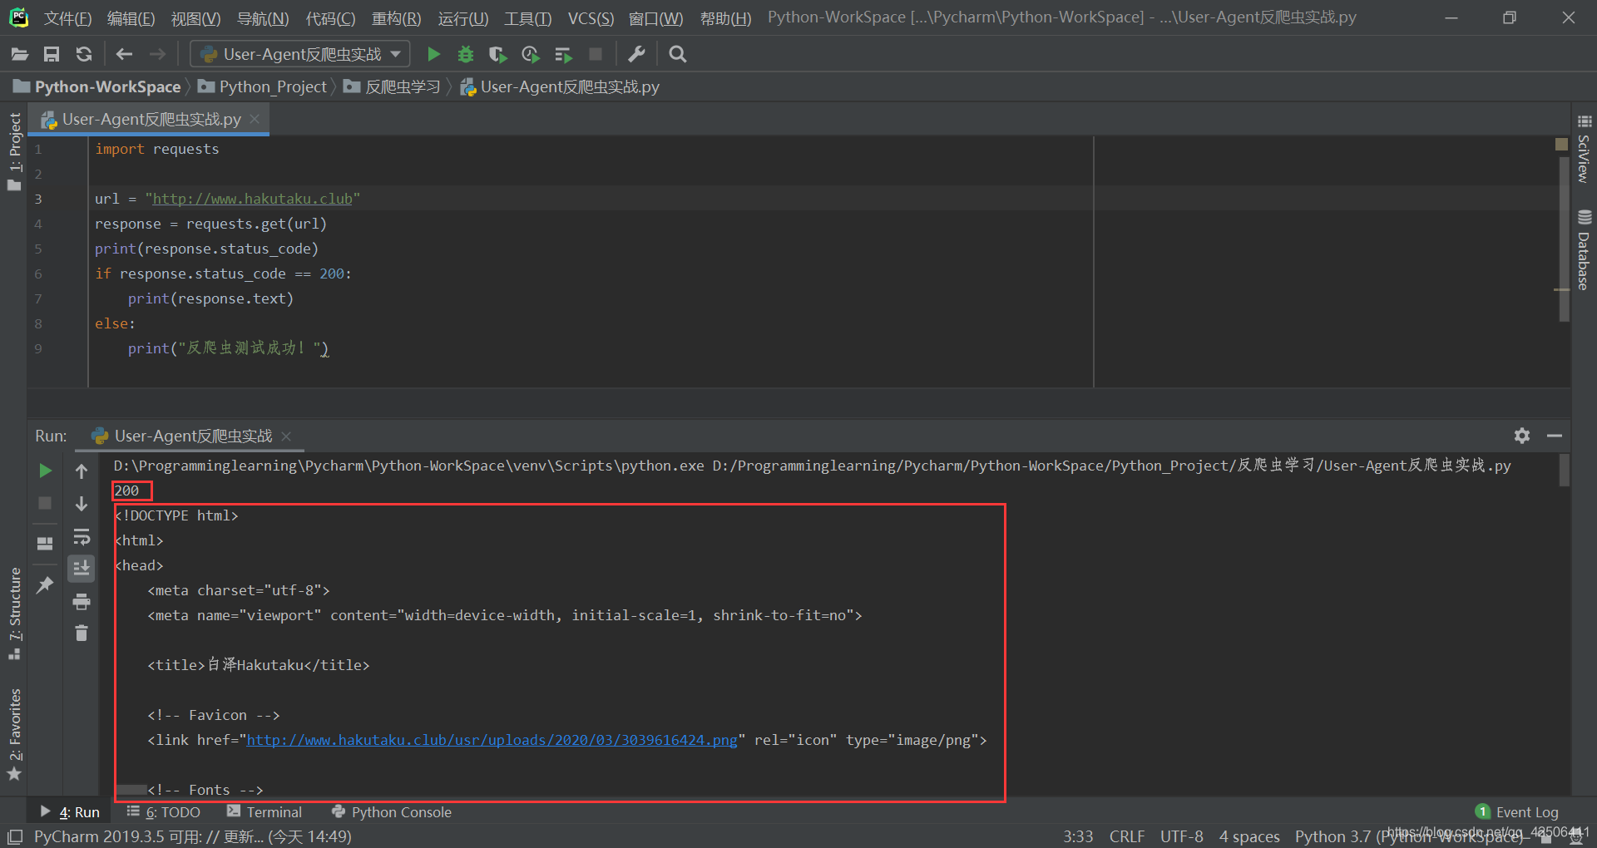Change UTF-8 file encoding

(x=1182, y=836)
